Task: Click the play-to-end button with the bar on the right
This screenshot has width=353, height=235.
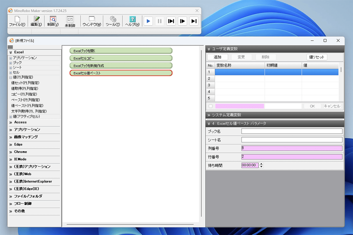Action: (194, 21)
